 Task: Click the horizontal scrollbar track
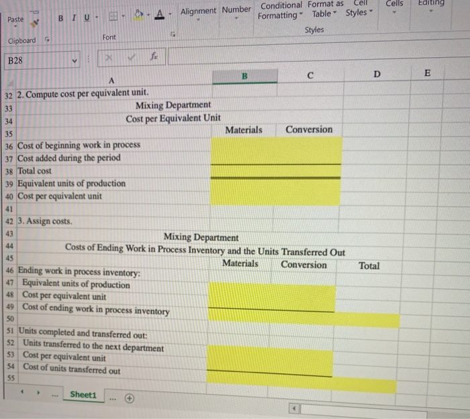click(x=364, y=412)
